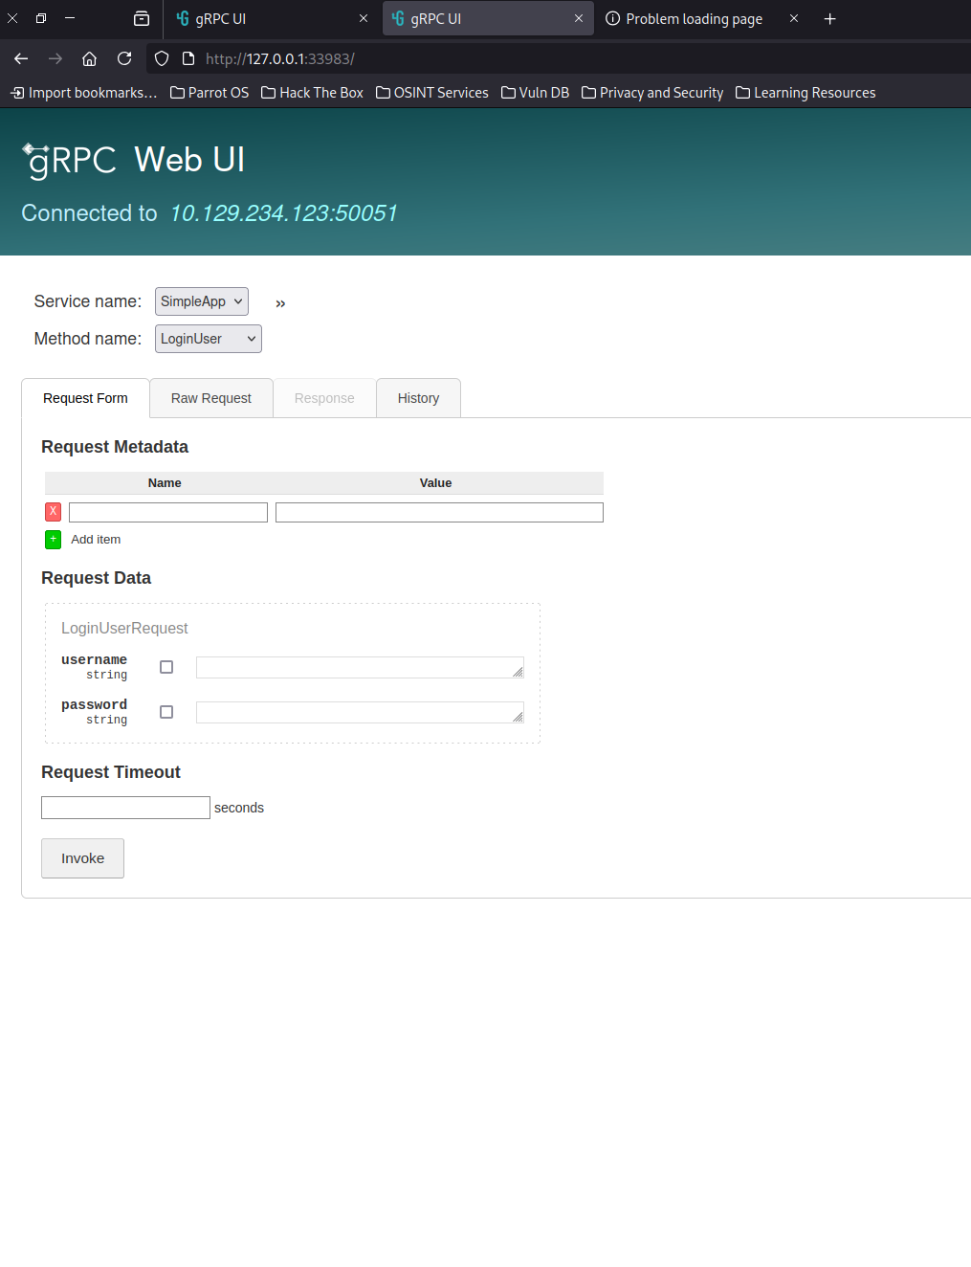This screenshot has width=971, height=1267.
Task: Click the page info icon in address bar
Action: pyautogui.click(x=188, y=58)
